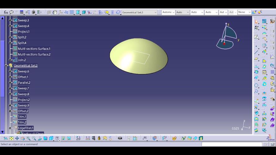The height and width of the screenshot is (155, 276).
Task: Toggle the multi-view split window icon
Action: [45, 138]
